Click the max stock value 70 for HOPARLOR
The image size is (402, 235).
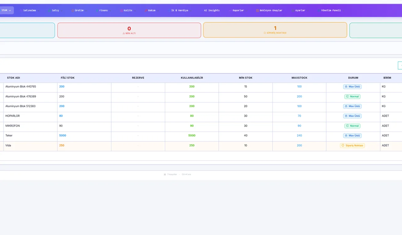[x=299, y=116]
